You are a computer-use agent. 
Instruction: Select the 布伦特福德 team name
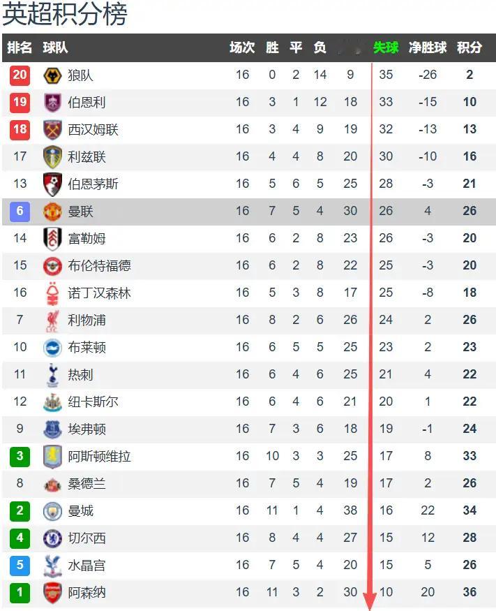coord(99,266)
